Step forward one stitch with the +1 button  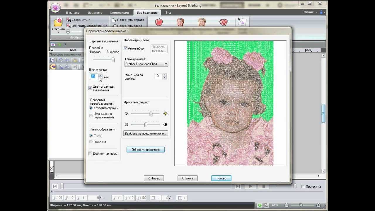(x=117, y=198)
